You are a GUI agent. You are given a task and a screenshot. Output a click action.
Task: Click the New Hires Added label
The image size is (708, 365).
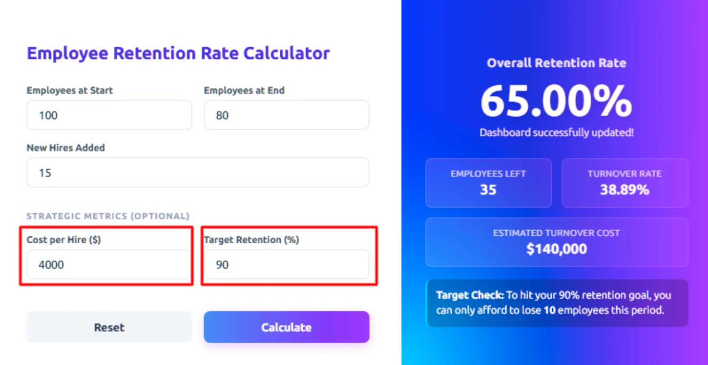(65, 148)
